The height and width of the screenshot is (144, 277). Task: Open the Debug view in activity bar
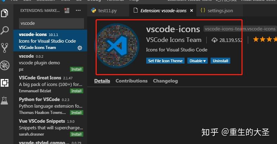tap(5, 65)
